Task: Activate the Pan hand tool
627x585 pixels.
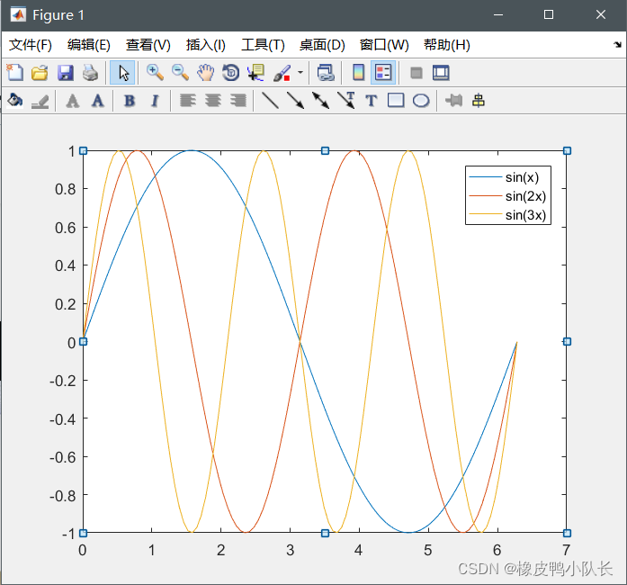Action: click(205, 73)
